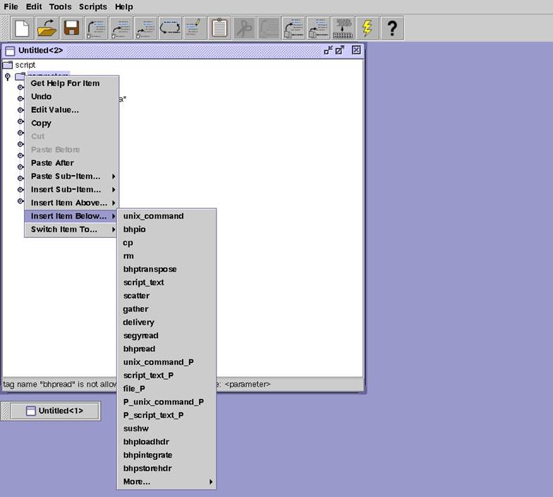Select bhptranspose from the submenu
This screenshot has width=553, height=497.
click(166, 270)
